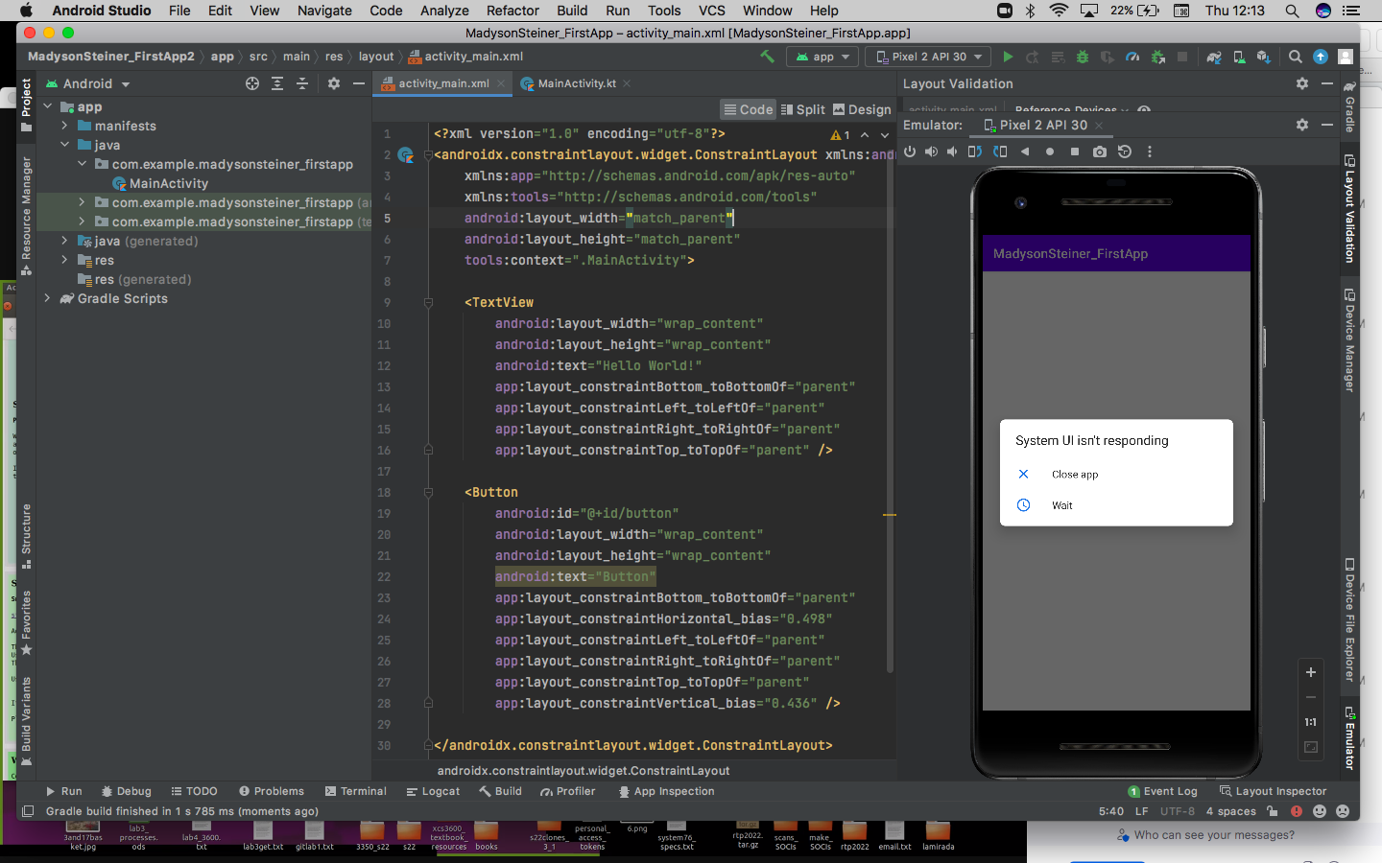Run the app with green play button
The image size is (1382, 863).
coord(1008,58)
